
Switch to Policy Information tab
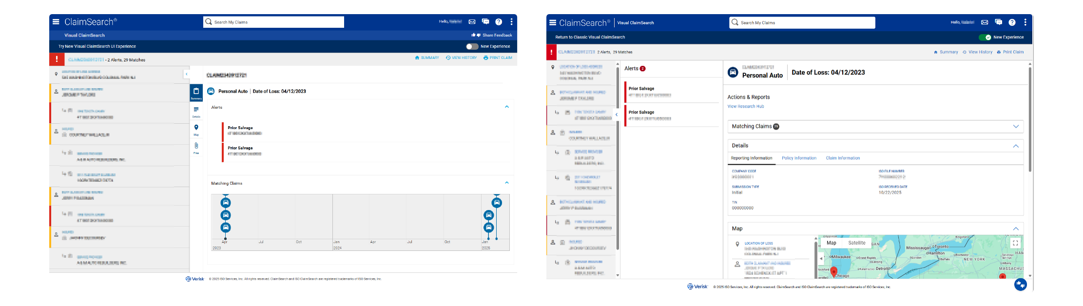(x=799, y=158)
